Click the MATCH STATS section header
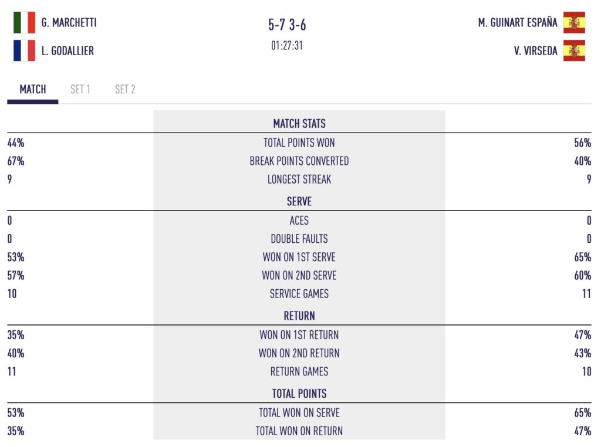Screen dimensions: 601x447 [x=299, y=124]
